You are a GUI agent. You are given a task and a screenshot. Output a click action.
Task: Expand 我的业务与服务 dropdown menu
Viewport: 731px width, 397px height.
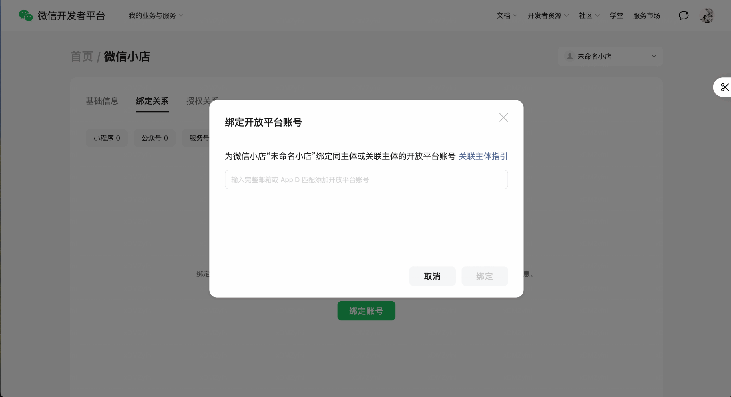156,15
